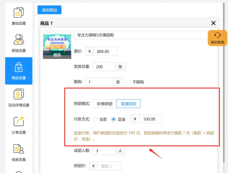Viewport: 228px width, 173px height.
Task: Open 活动详情设置 sidebar icon
Action: (x=19, y=97)
